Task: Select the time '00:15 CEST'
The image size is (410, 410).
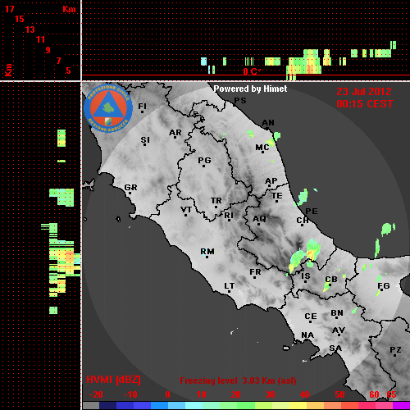Action: coord(365,104)
